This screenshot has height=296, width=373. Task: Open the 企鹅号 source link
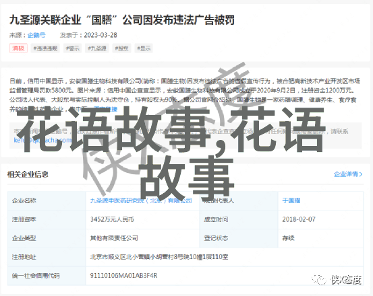(x=36, y=35)
